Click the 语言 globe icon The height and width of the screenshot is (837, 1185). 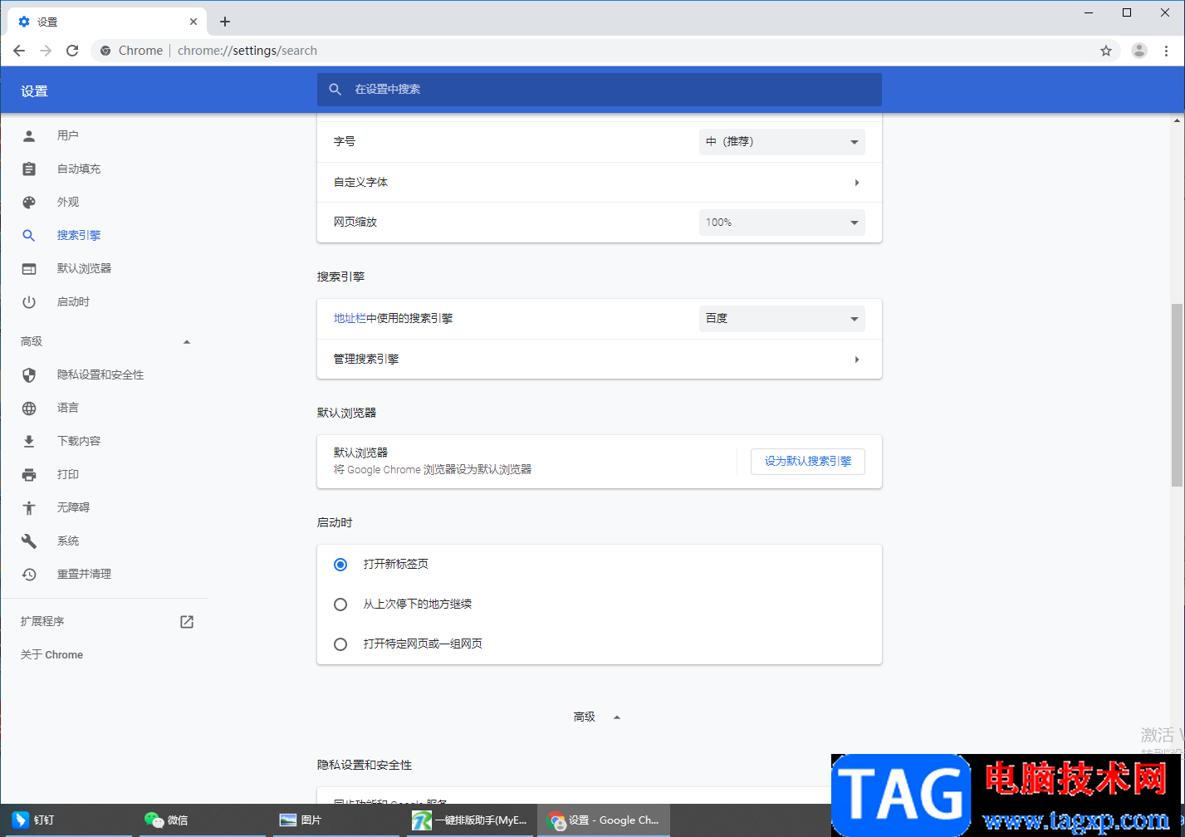pyautogui.click(x=29, y=408)
